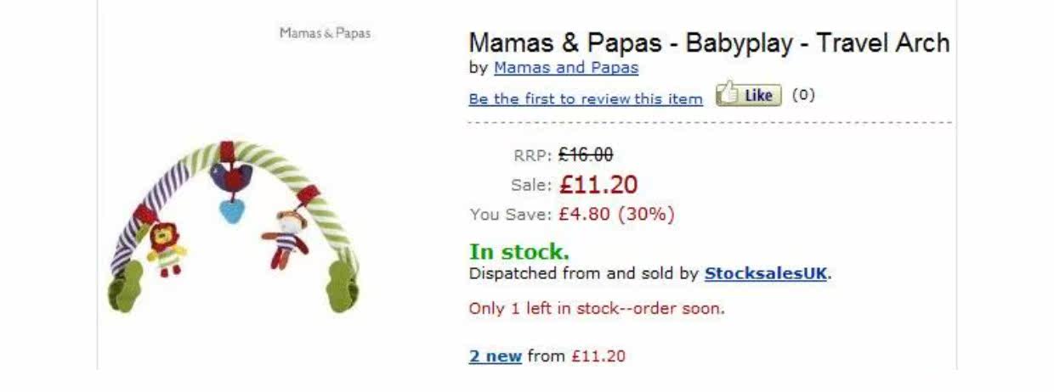
Task: Click the from £11.20 price text
Action: click(x=576, y=356)
